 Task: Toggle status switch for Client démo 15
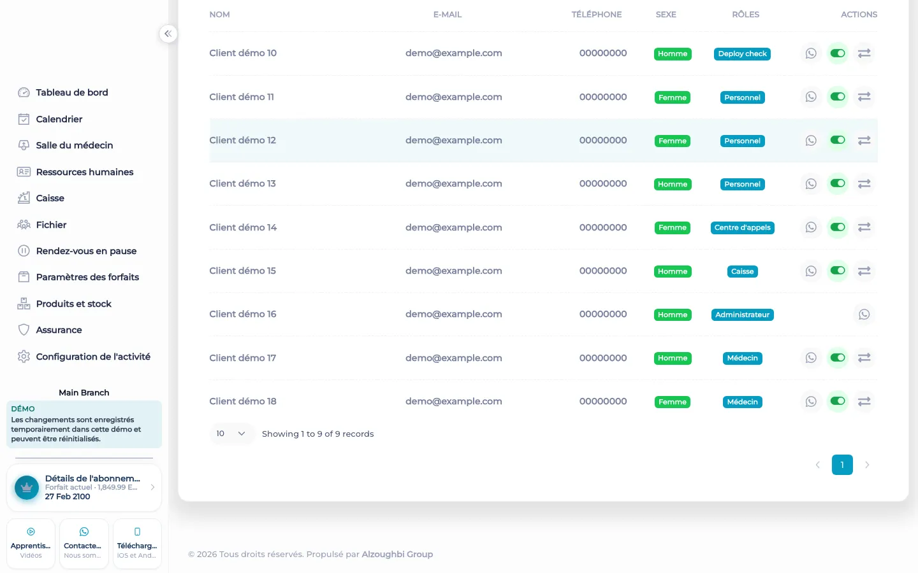click(x=838, y=271)
